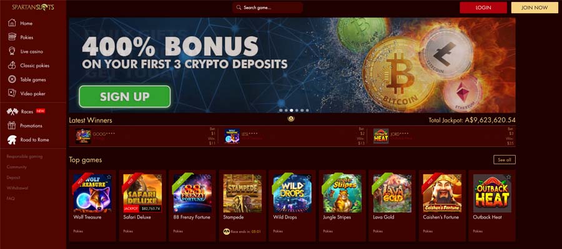Image resolution: width=562 pixels, height=249 pixels.
Task: Click the JOIN NOW button
Action: [x=535, y=7]
